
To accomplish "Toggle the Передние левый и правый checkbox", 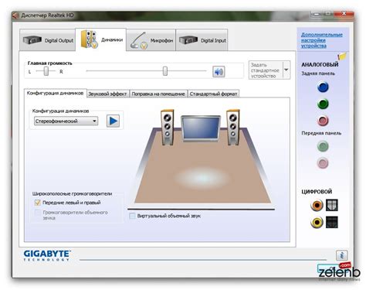I will point(38,203).
